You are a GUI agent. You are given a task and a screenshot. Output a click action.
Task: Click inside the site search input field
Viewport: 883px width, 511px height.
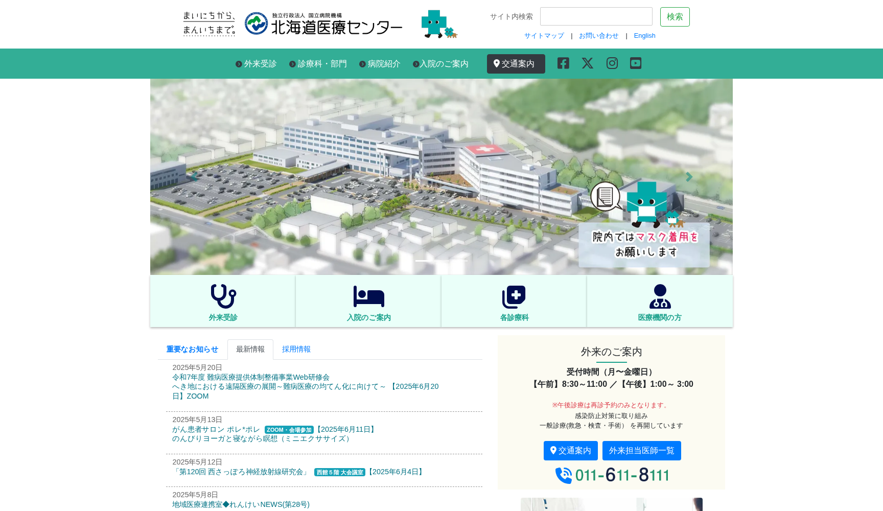[596, 16]
